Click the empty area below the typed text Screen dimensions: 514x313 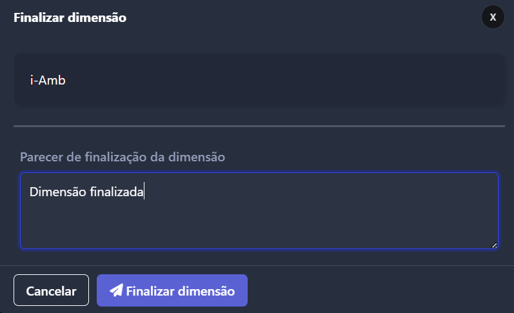coord(259,225)
